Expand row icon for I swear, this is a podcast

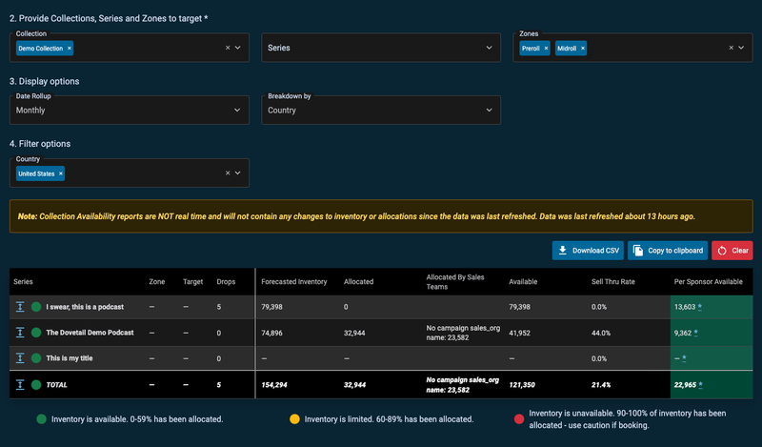(20, 307)
